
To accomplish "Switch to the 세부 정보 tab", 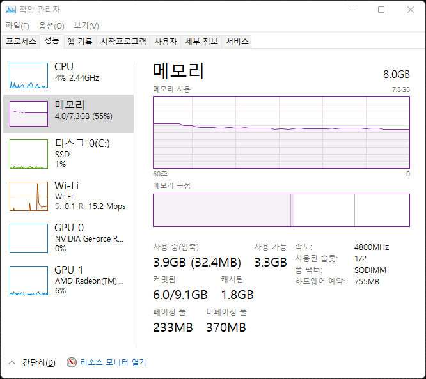I will [201, 42].
